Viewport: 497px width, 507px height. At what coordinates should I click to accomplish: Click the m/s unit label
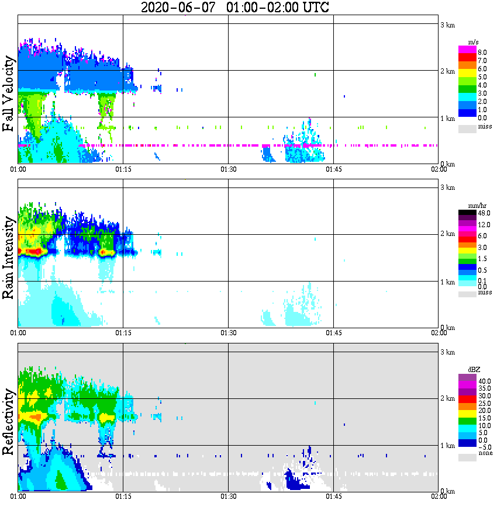coord(473,42)
